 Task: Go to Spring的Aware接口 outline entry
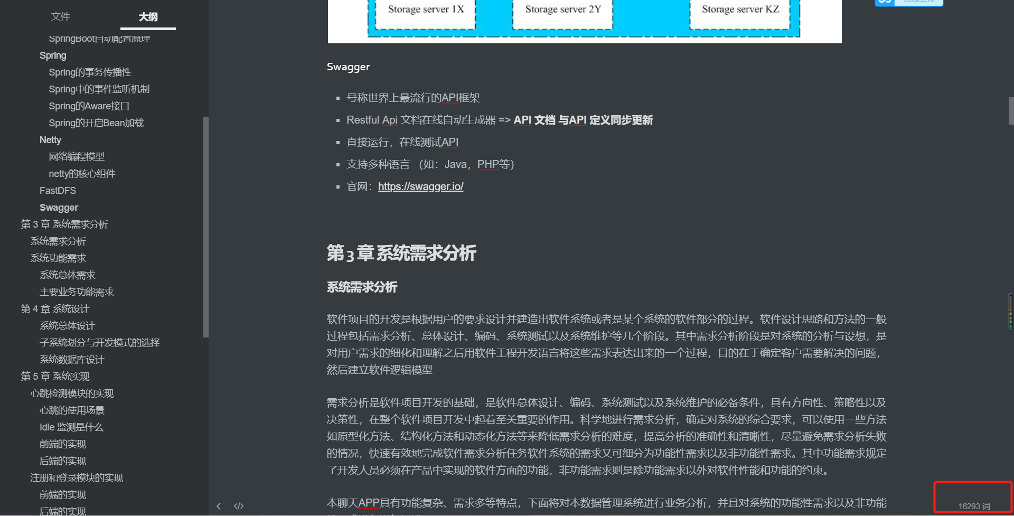click(89, 106)
